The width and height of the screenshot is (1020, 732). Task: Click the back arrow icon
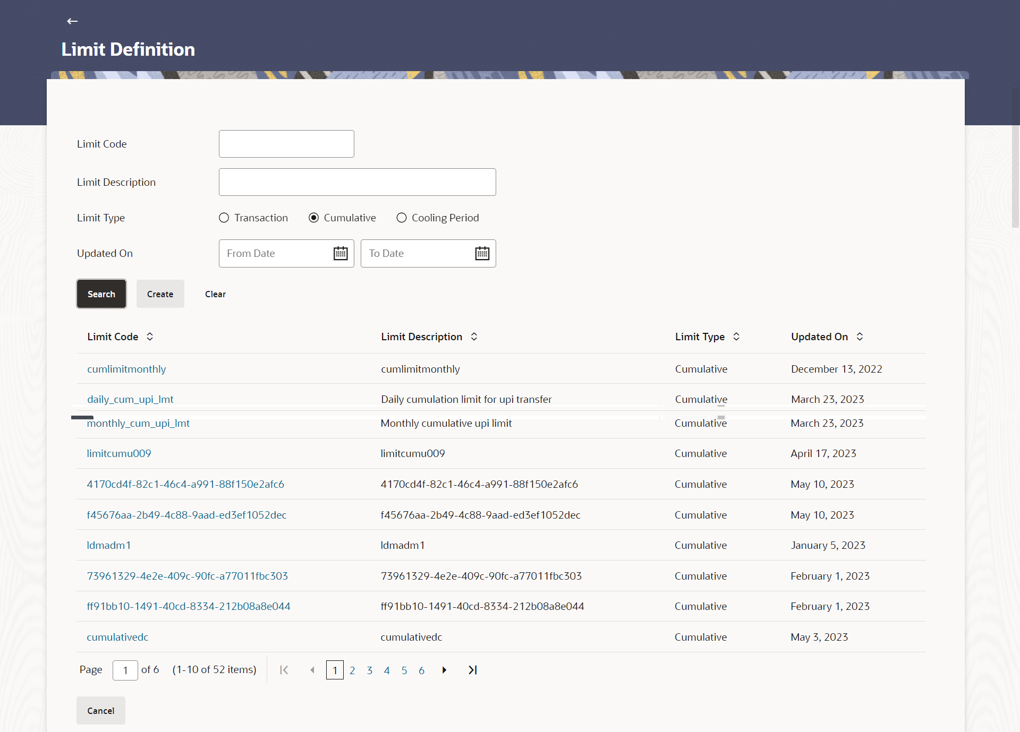click(x=72, y=21)
